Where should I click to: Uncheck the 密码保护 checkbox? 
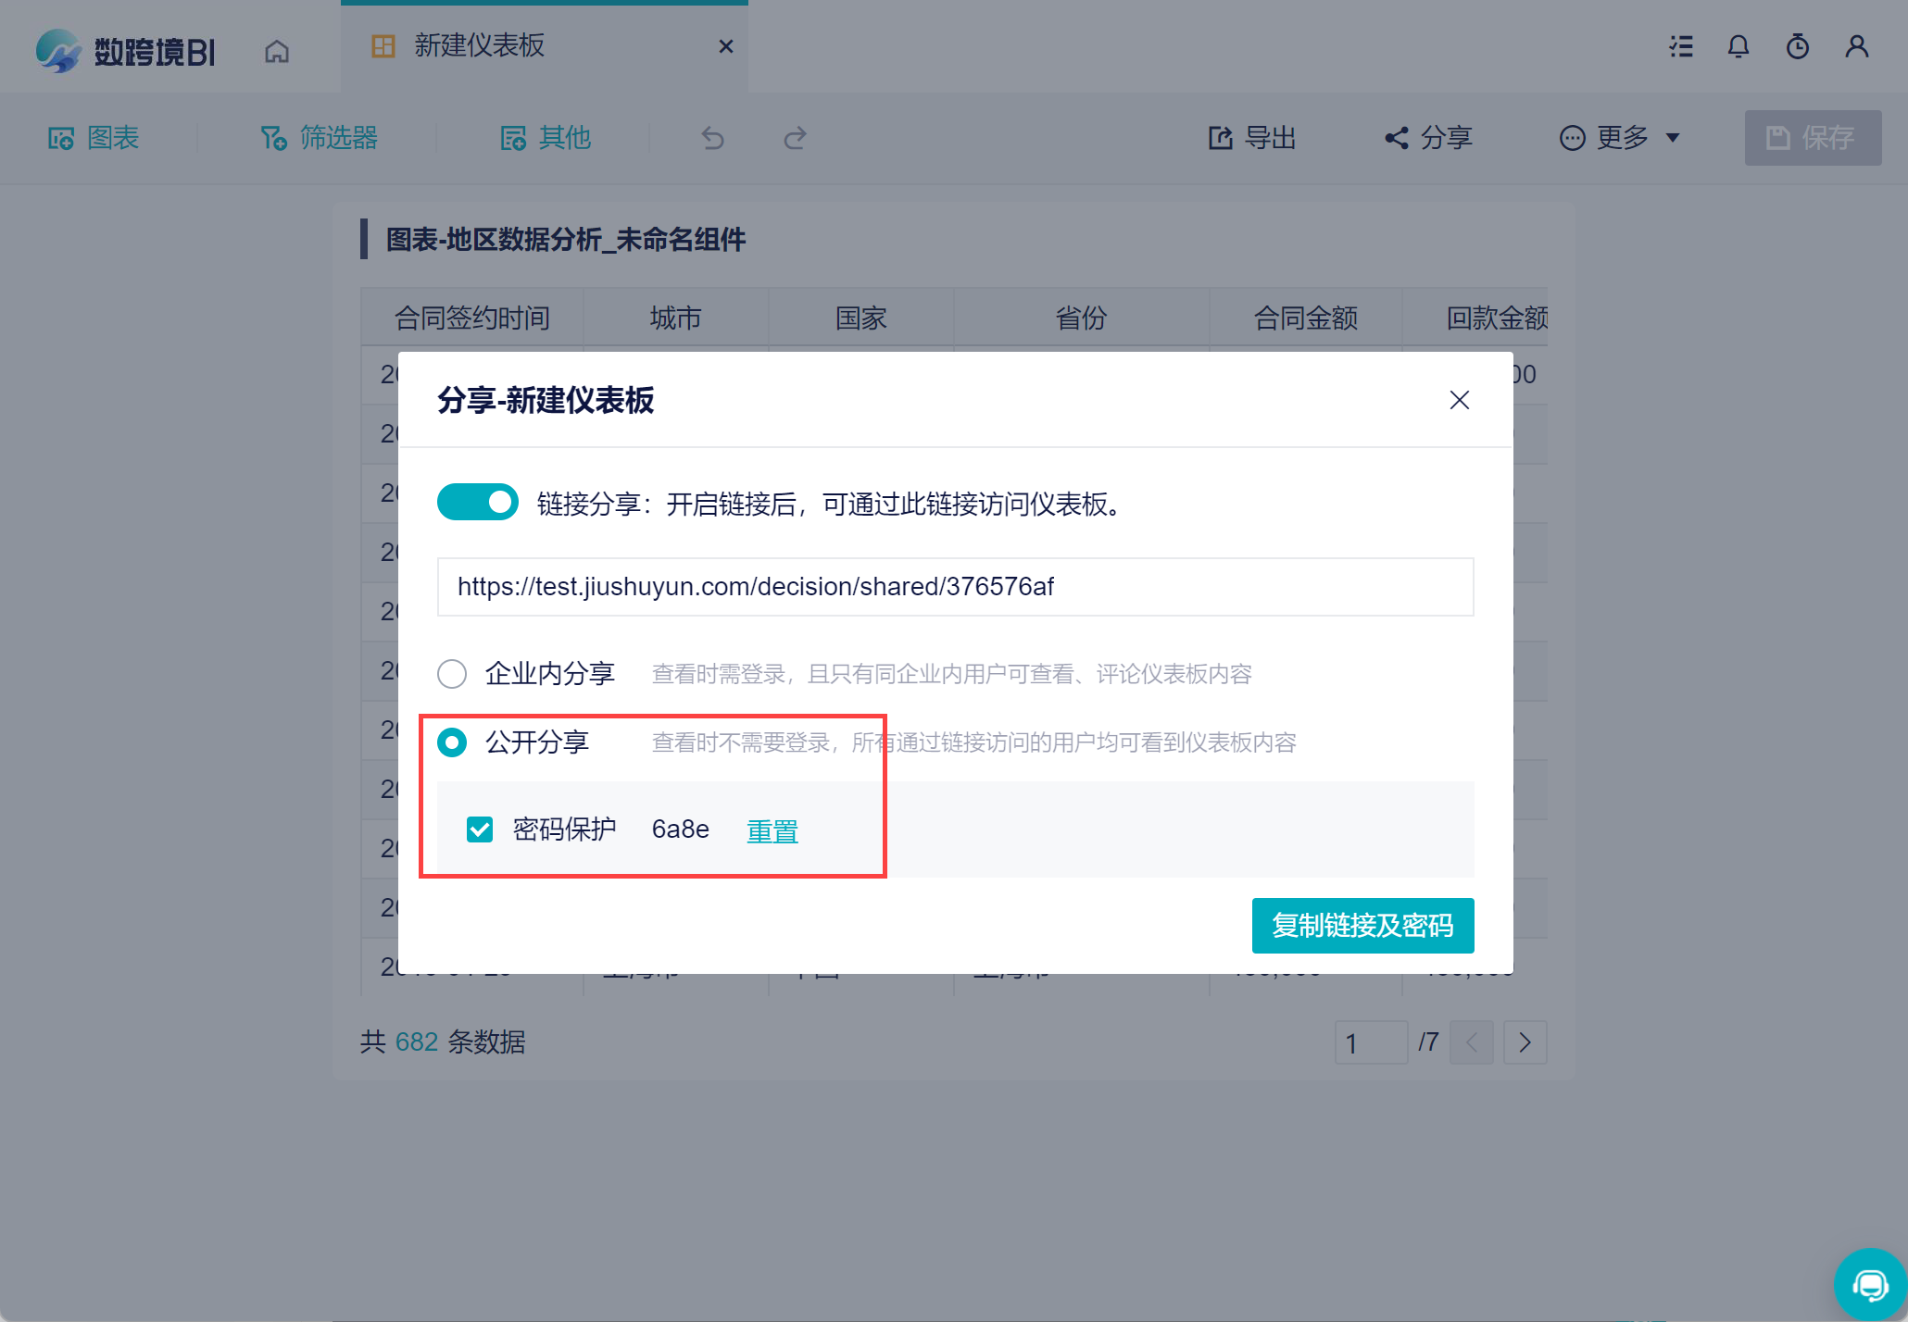point(480,829)
